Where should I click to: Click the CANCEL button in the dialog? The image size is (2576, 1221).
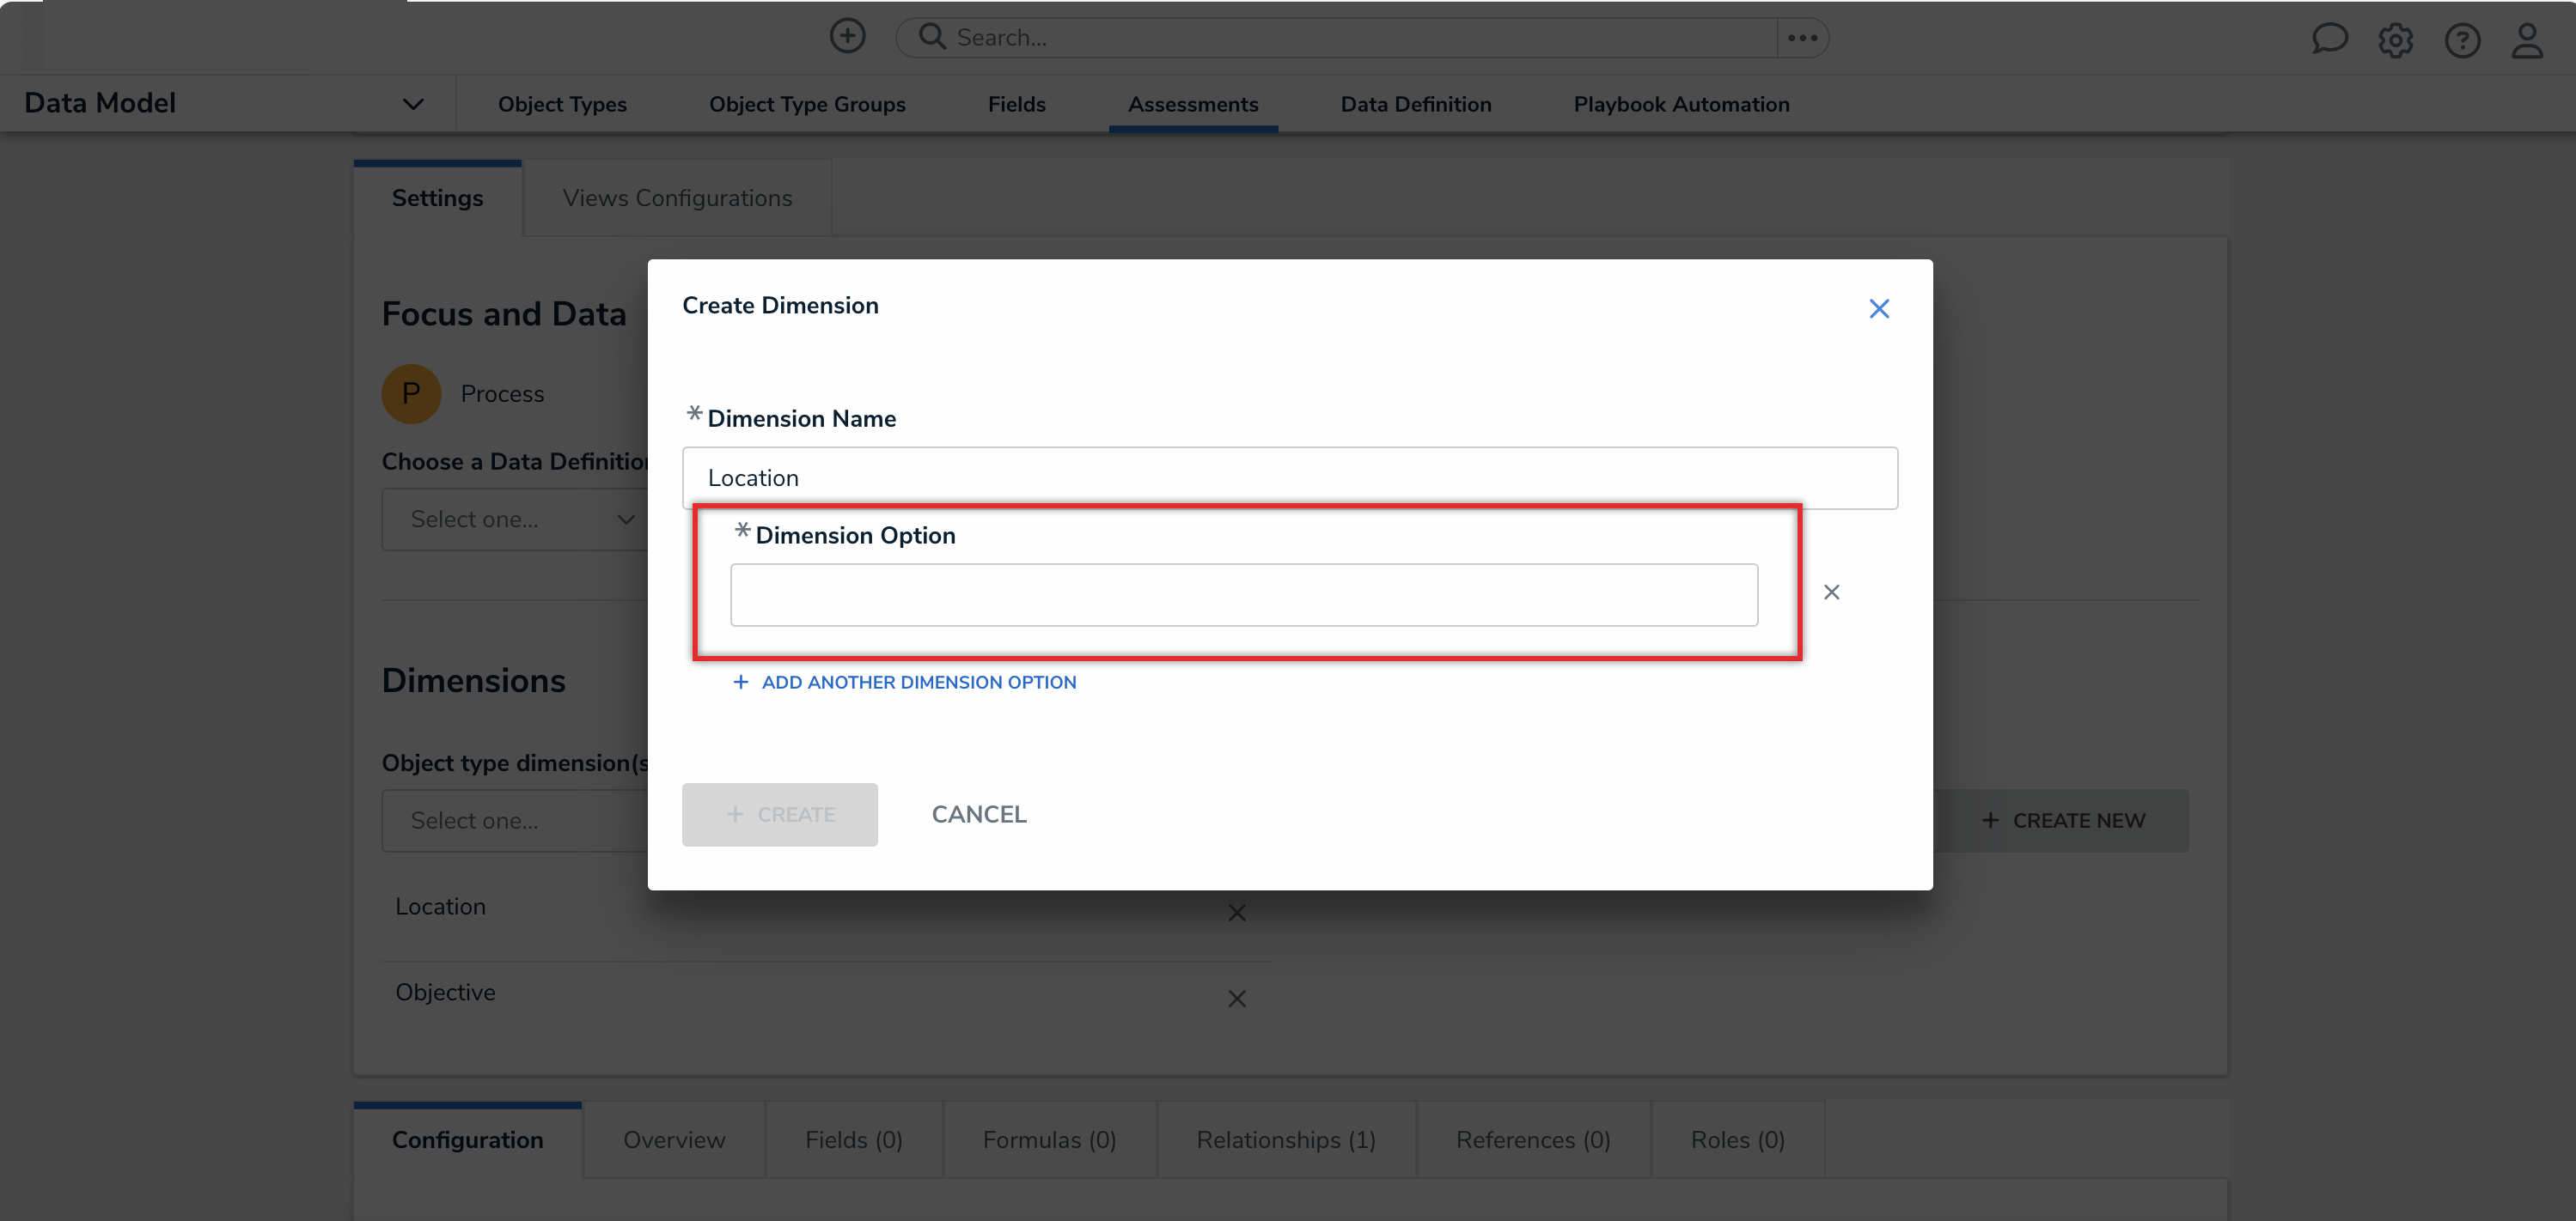click(978, 813)
